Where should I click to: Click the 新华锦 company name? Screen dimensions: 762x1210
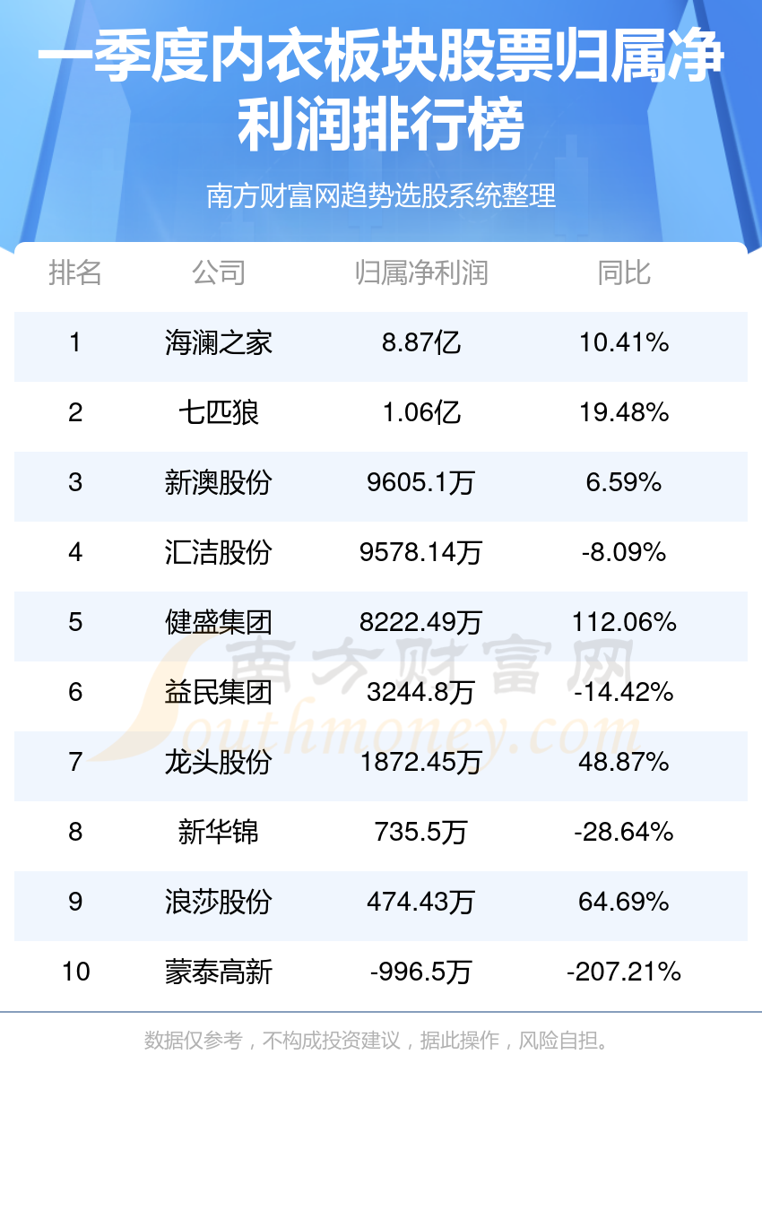(218, 832)
